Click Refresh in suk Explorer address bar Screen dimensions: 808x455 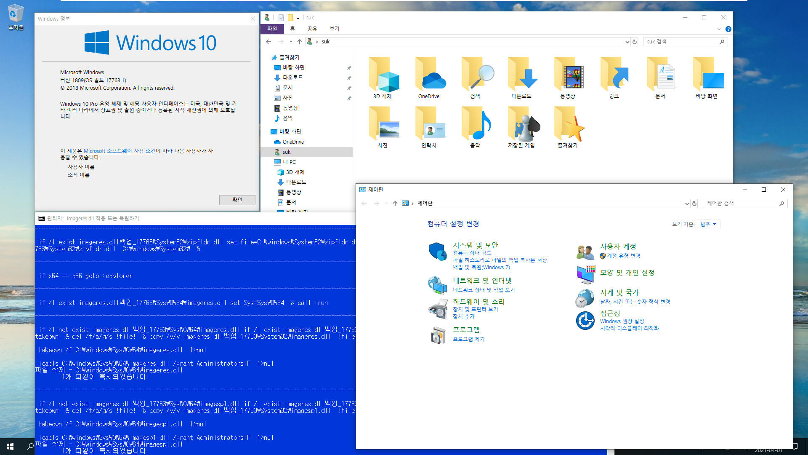point(635,42)
